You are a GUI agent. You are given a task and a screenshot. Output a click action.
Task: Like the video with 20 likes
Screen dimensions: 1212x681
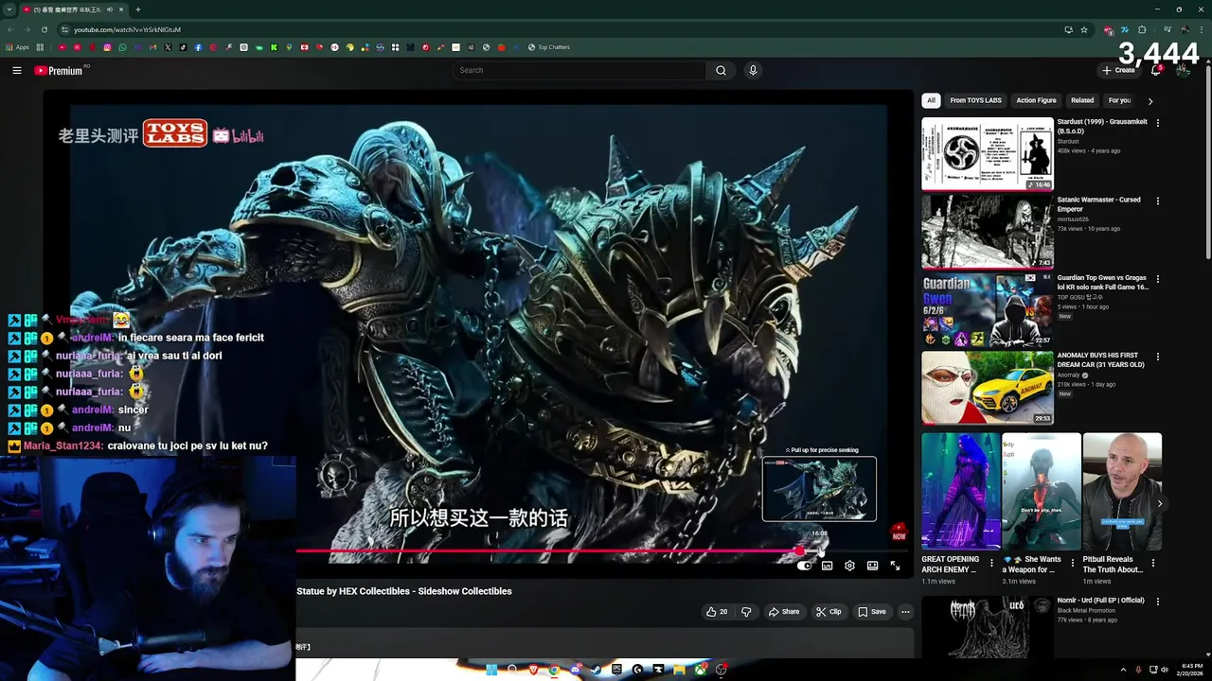point(717,612)
